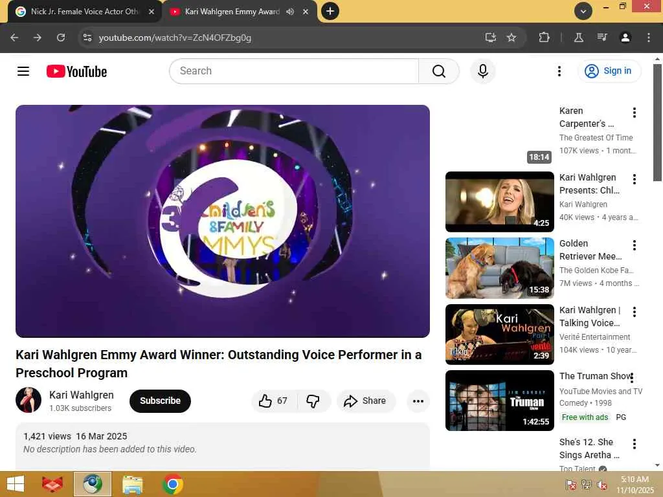Click the Emmy video player

[223, 221]
